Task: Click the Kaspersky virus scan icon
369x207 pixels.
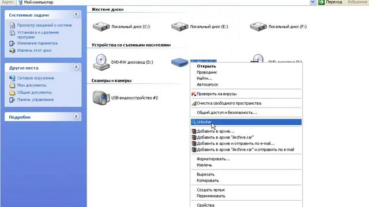Action: (x=194, y=94)
